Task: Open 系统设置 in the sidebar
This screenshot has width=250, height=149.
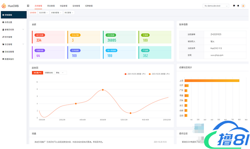Action: (x=8, y=22)
